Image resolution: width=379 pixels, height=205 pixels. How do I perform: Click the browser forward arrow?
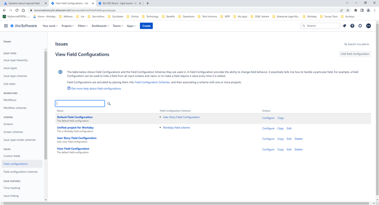(11, 10)
